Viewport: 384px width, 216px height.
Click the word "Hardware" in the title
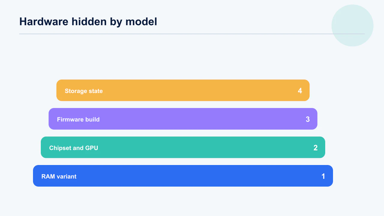[44, 22]
